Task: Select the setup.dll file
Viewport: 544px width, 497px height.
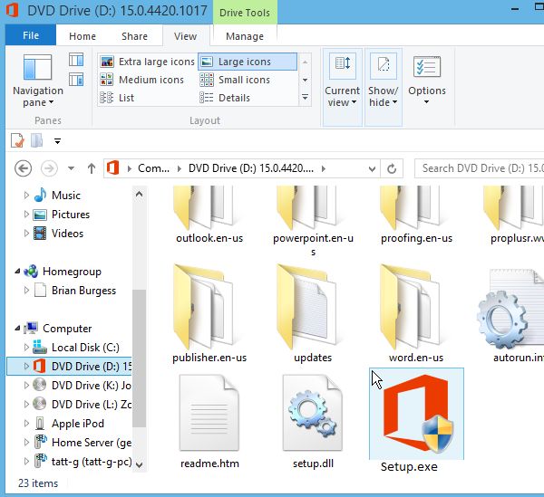Action: pos(313,421)
